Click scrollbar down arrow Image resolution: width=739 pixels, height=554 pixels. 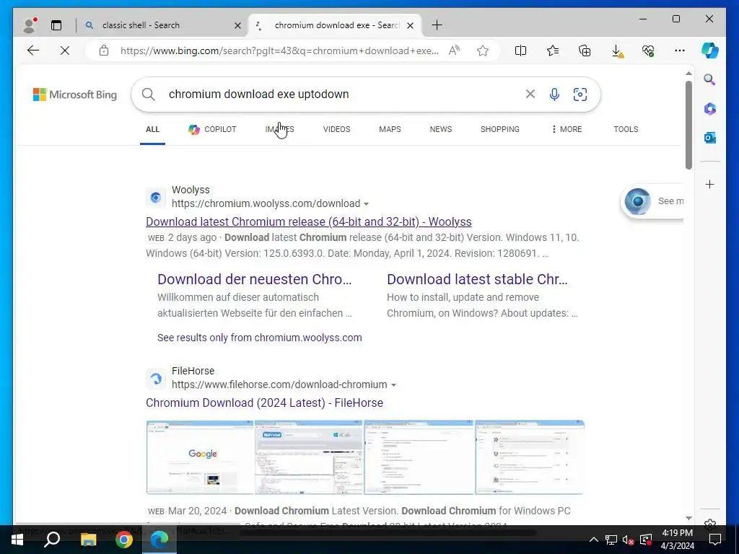point(688,518)
